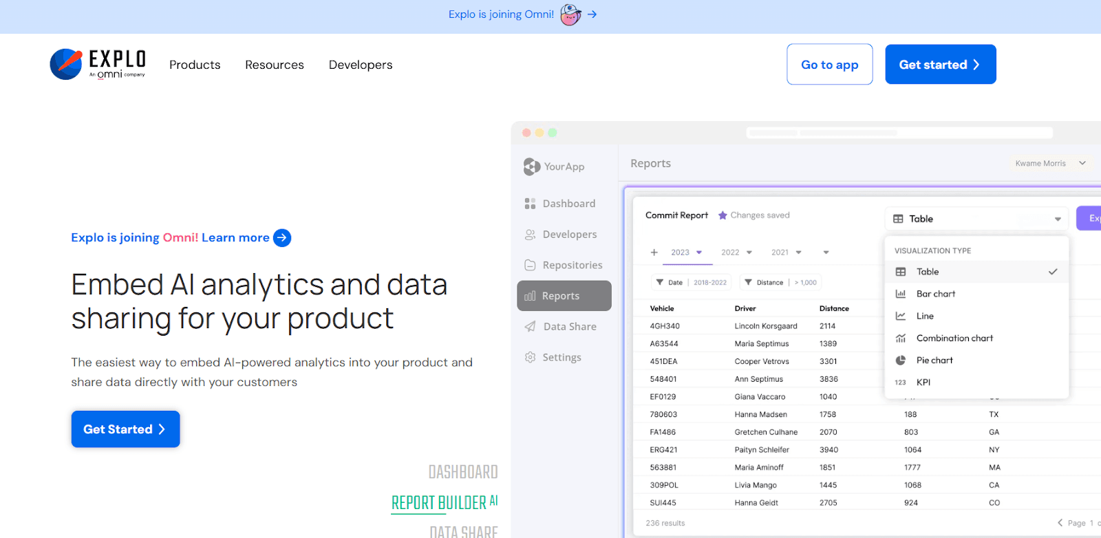Open the Resources menu
Viewport: 1101px width, 538px height.
tap(275, 65)
